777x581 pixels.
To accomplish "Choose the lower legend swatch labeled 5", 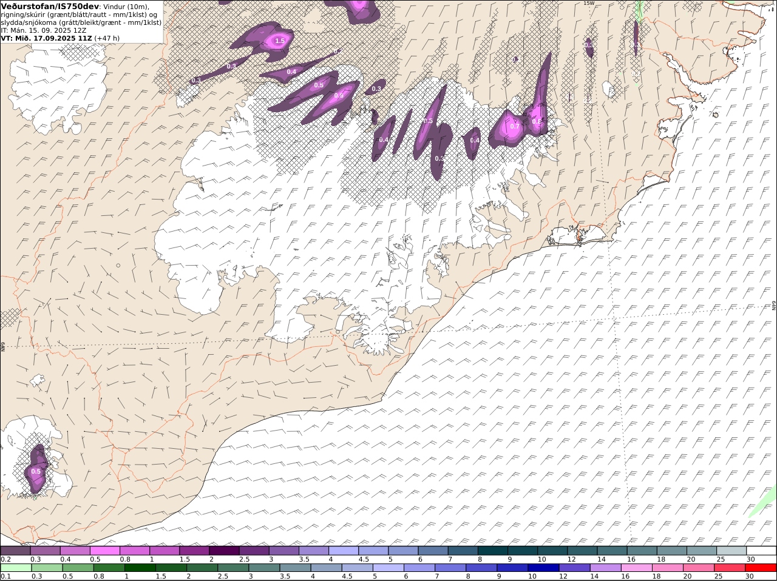I will click(x=388, y=568).
